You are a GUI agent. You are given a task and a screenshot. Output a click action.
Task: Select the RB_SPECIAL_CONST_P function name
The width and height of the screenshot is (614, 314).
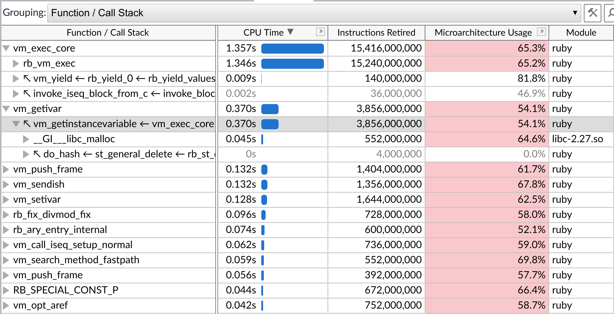tap(66, 290)
